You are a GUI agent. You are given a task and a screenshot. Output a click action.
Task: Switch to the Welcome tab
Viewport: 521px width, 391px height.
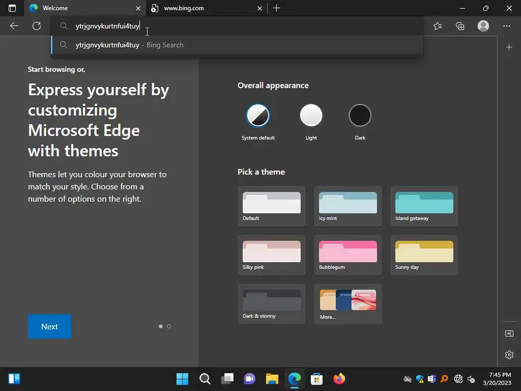pos(85,8)
